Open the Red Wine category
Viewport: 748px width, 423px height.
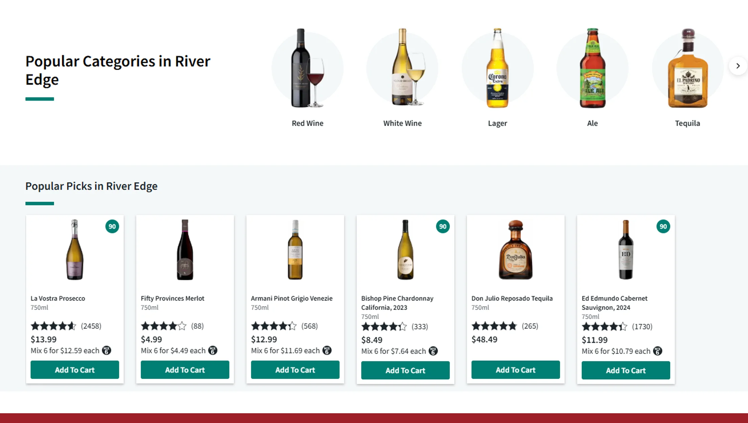[307, 77]
